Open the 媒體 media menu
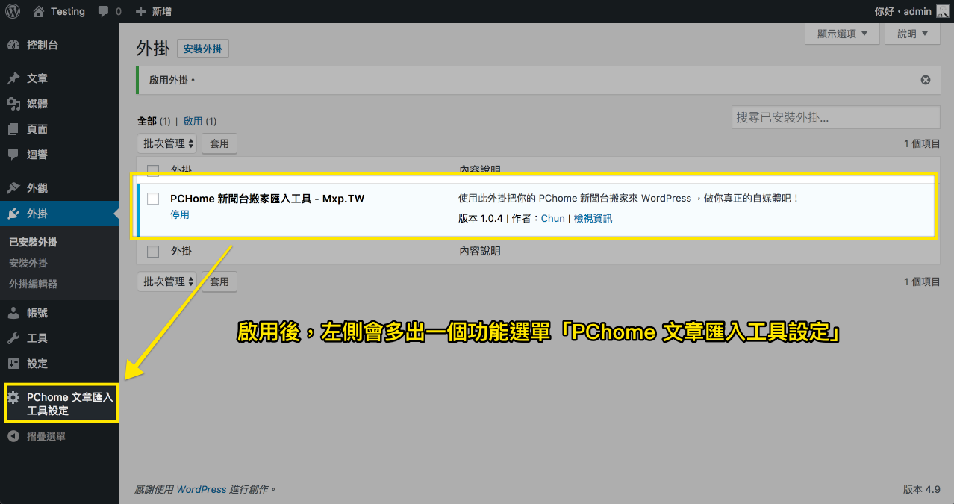This screenshot has width=954, height=504. point(37,104)
